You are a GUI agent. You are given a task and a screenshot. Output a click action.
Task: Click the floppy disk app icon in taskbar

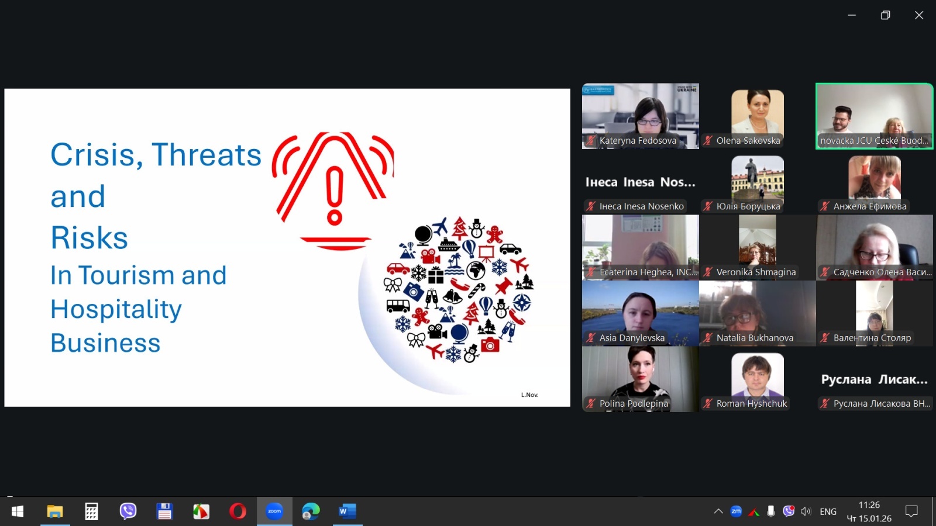coord(164,511)
